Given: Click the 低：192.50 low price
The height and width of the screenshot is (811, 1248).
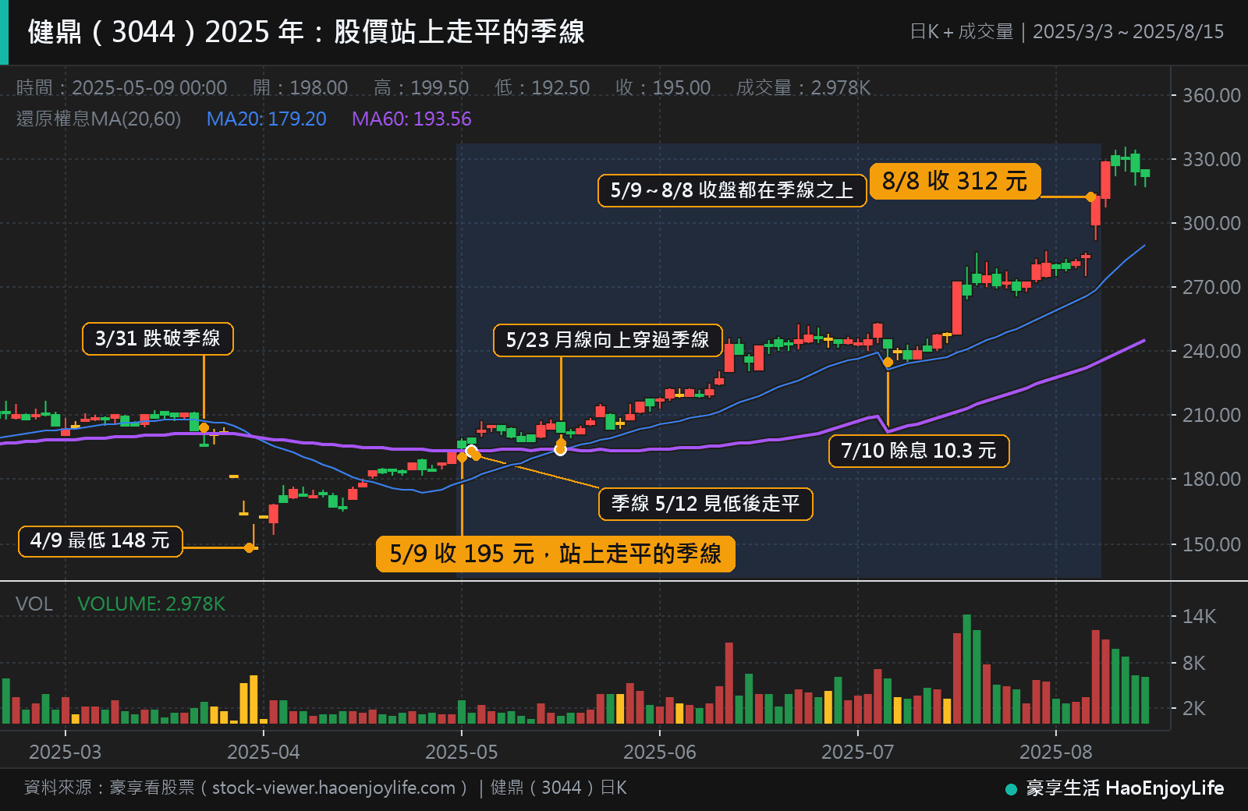Looking at the screenshot, I should 542,87.
